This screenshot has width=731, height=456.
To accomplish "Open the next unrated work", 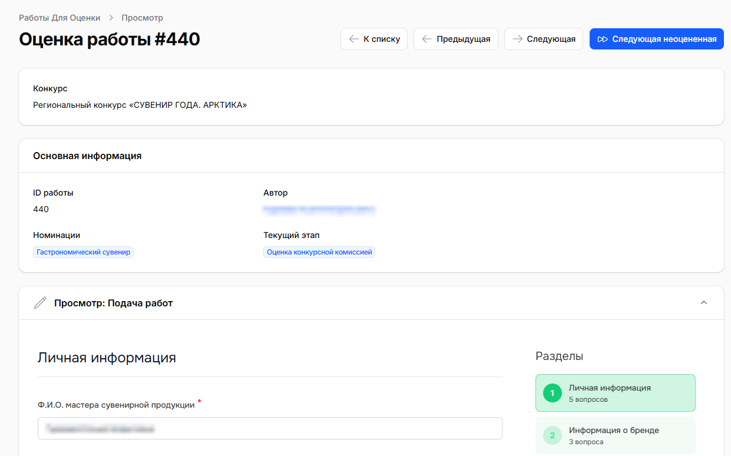I will (657, 39).
